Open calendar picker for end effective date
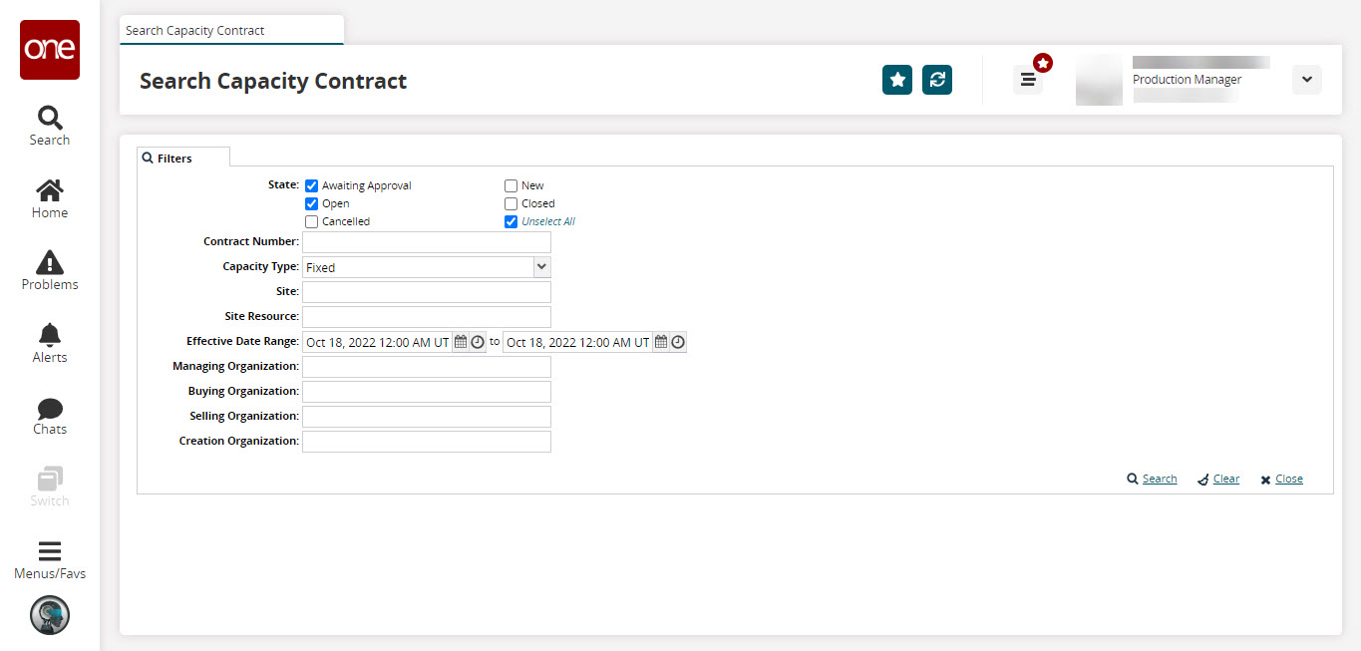The width and height of the screenshot is (1361, 651). 661,342
